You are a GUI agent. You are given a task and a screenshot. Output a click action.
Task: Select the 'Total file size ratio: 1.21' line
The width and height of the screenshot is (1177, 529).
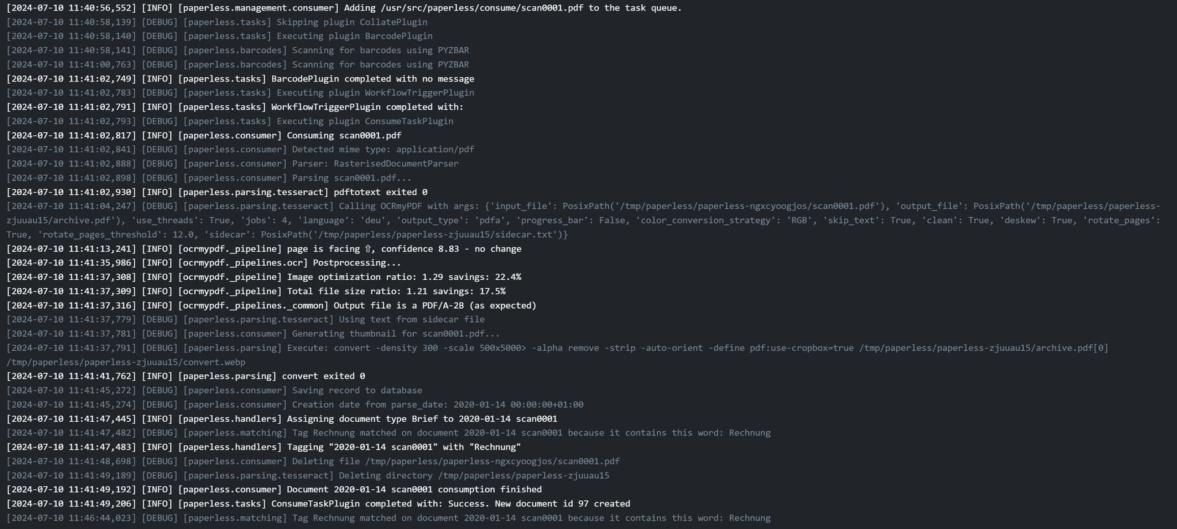256,291
